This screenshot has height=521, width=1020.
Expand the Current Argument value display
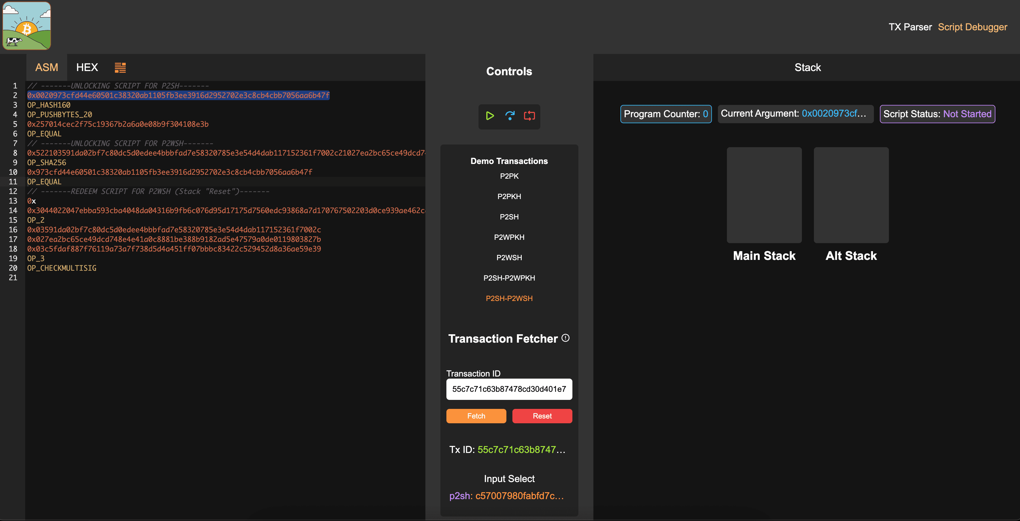tap(834, 114)
